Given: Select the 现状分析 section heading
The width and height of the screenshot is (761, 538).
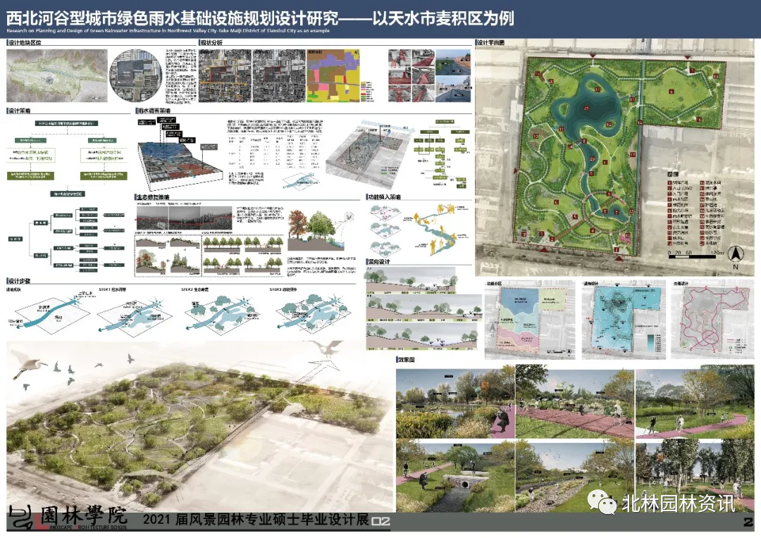Looking at the screenshot, I should pyautogui.click(x=211, y=43).
